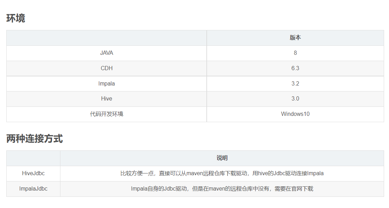Click the JAVA row label
The height and width of the screenshot is (208, 389).
click(x=106, y=53)
